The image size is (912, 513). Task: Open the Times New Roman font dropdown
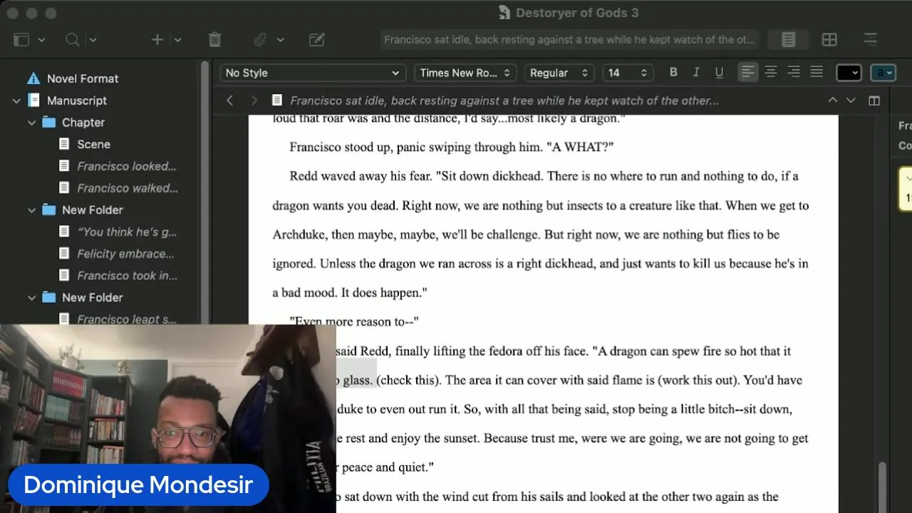tap(465, 73)
